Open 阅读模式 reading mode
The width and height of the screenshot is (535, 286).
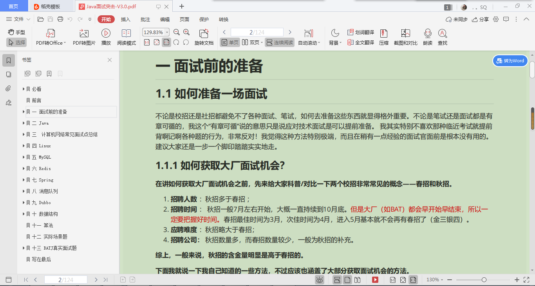point(126,37)
